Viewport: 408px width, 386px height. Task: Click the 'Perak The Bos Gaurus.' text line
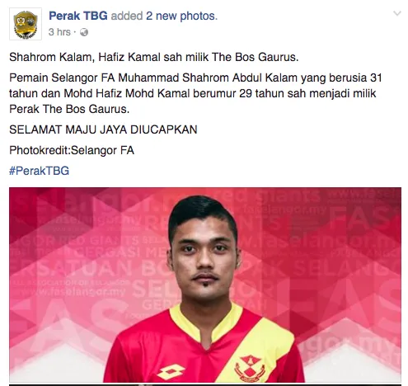click(69, 109)
